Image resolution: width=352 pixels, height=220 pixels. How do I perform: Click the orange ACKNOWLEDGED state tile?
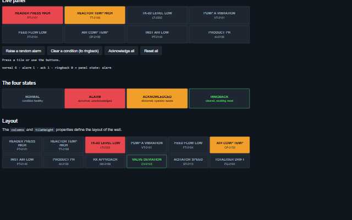tap(157, 98)
